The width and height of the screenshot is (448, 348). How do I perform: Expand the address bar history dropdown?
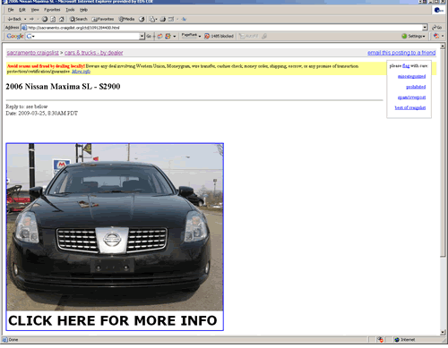coord(425,28)
